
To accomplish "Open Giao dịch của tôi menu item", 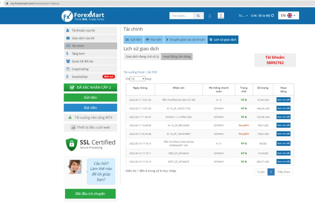I will pos(91,38).
